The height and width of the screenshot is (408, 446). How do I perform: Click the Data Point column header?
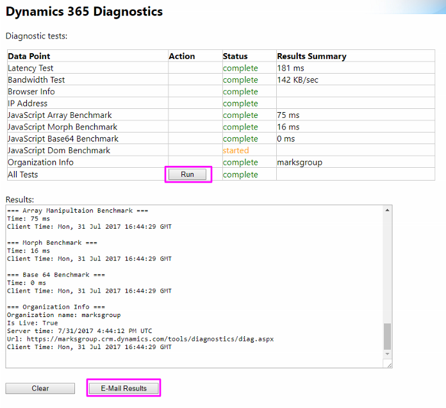[x=29, y=56]
